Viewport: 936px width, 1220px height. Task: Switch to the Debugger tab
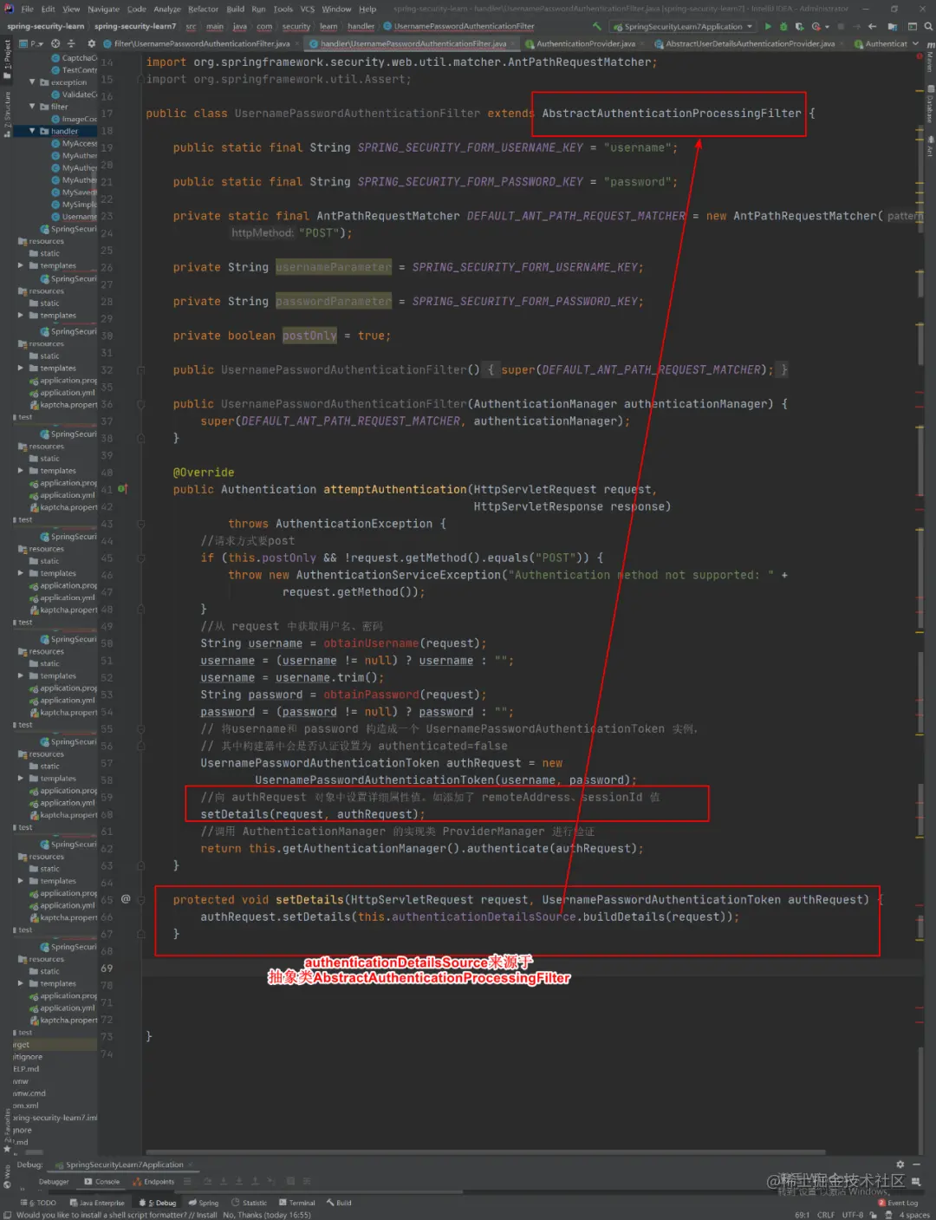[x=54, y=1182]
